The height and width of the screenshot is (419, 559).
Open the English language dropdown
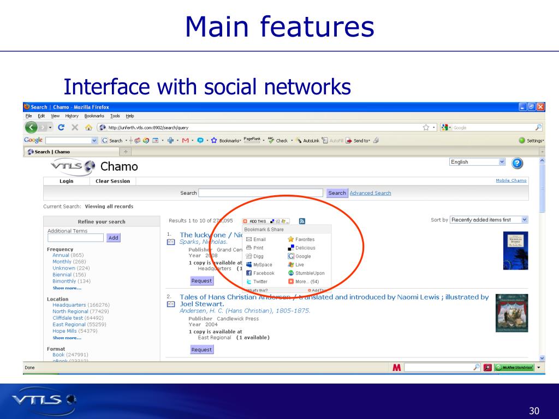[x=477, y=162]
